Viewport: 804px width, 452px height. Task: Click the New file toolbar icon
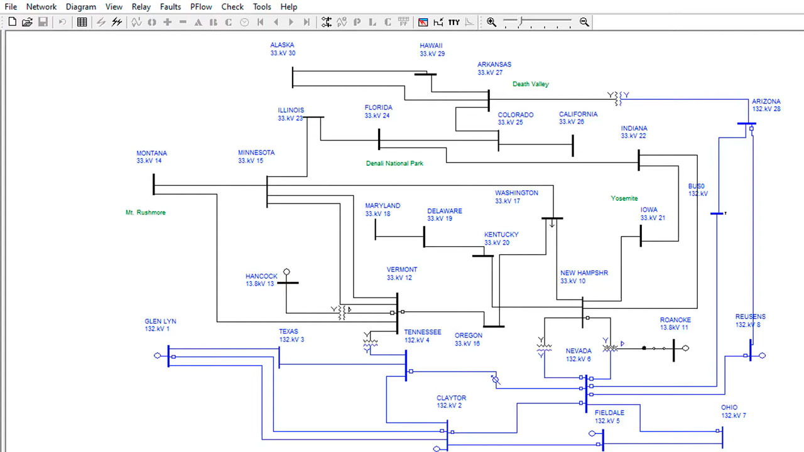[x=13, y=22]
